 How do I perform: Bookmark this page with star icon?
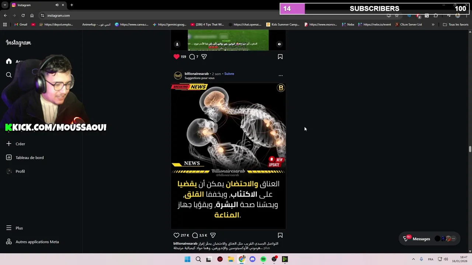(397, 15)
